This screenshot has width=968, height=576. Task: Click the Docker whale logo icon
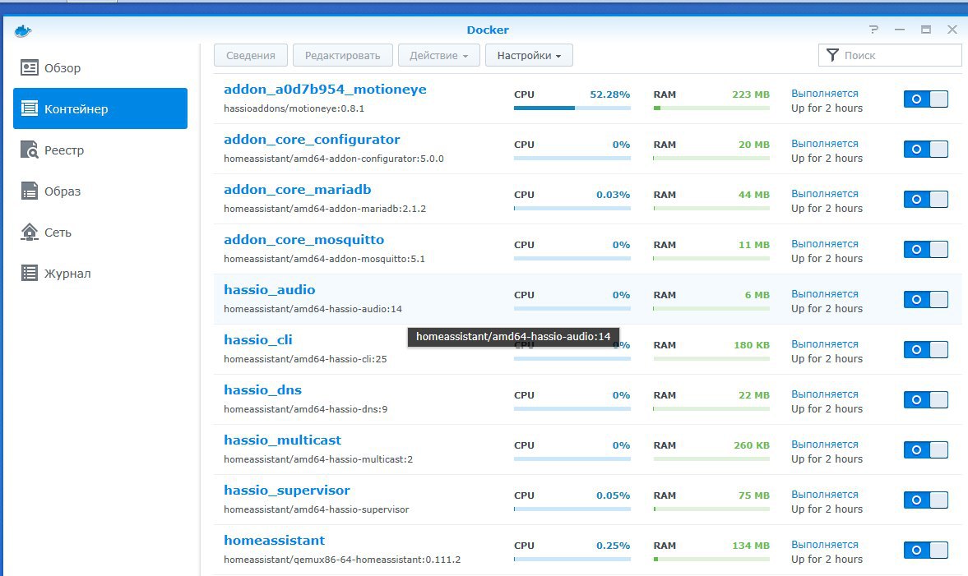coord(23,31)
